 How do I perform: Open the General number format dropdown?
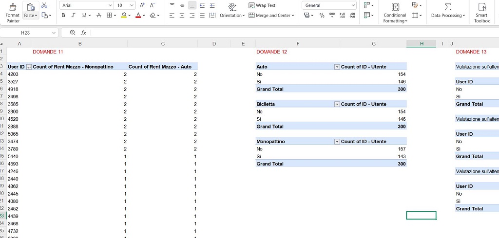pyautogui.click(x=354, y=5)
